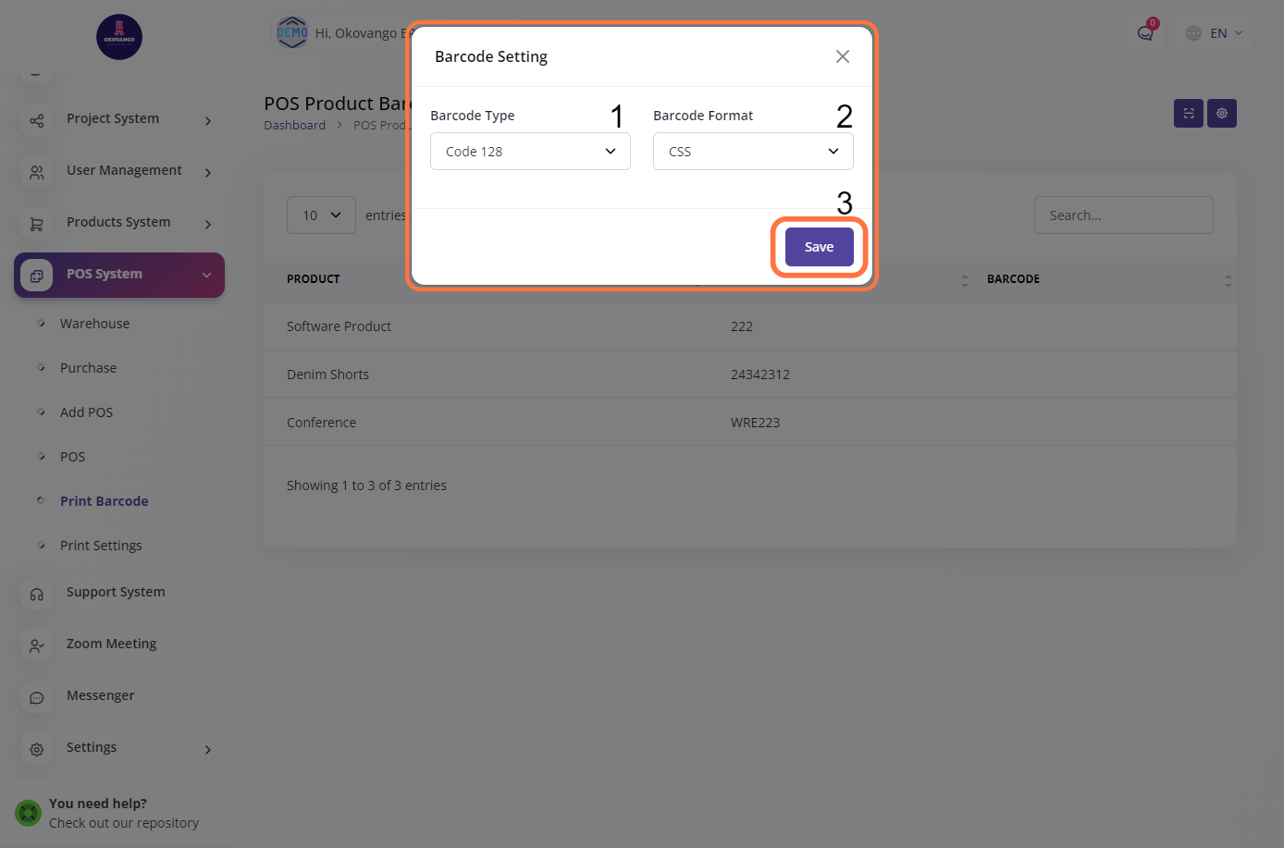Click the barcode settings gear icon
Viewport: 1284px width, 848px height.
(x=1221, y=114)
